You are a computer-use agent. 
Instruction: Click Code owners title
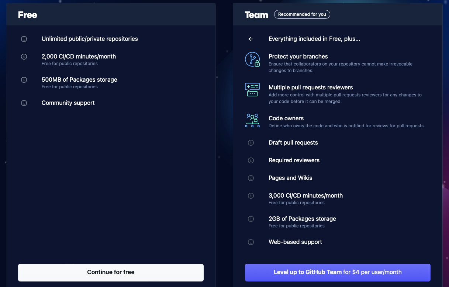(286, 118)
